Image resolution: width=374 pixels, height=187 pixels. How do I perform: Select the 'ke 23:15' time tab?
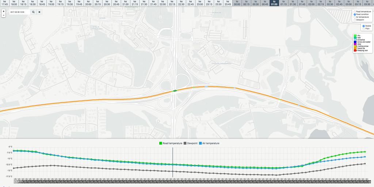tap(209, 3)
